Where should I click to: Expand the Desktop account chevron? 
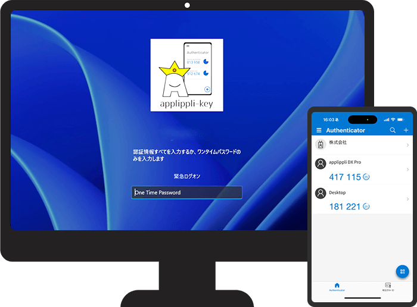[407, 199]
